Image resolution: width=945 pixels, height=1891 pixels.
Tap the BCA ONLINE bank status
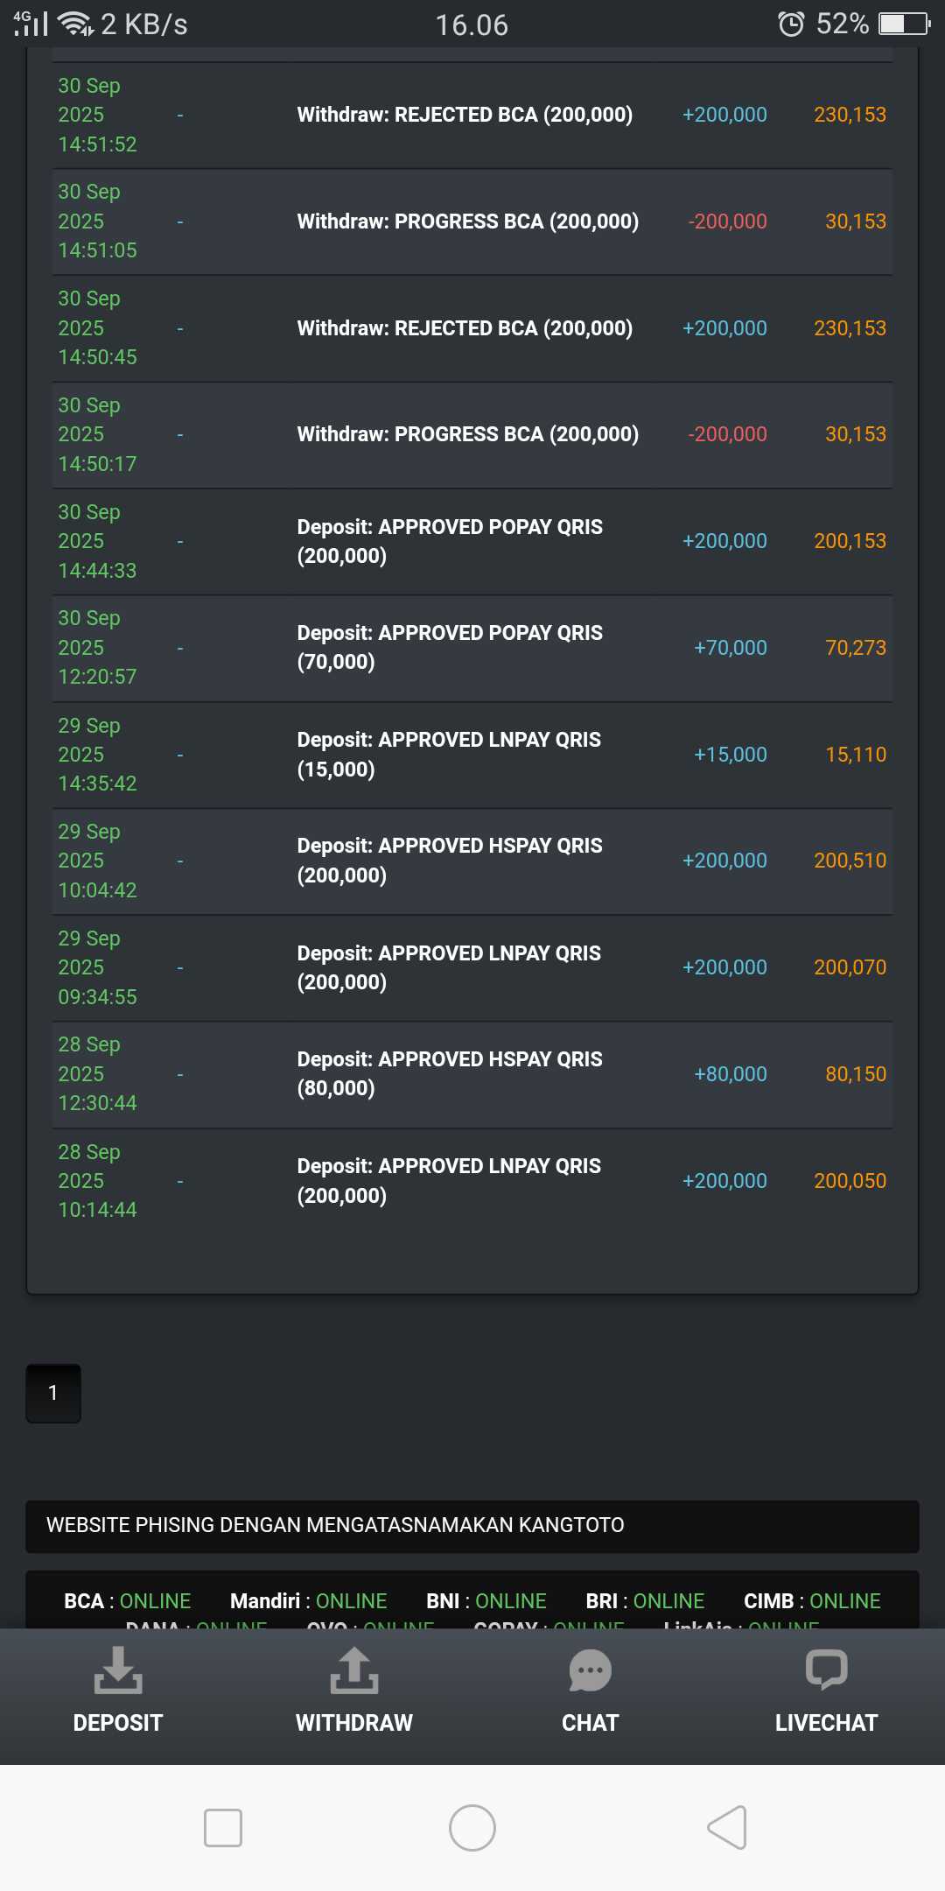point(128,1601)
